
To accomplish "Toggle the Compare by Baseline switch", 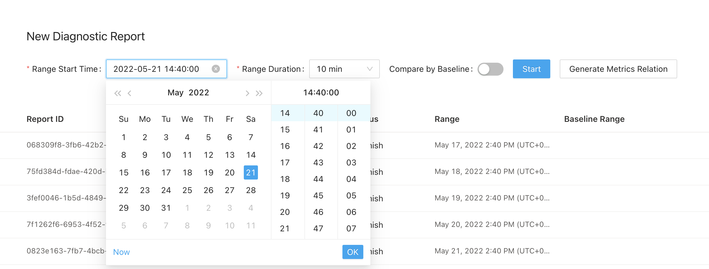I will (490, 69).
